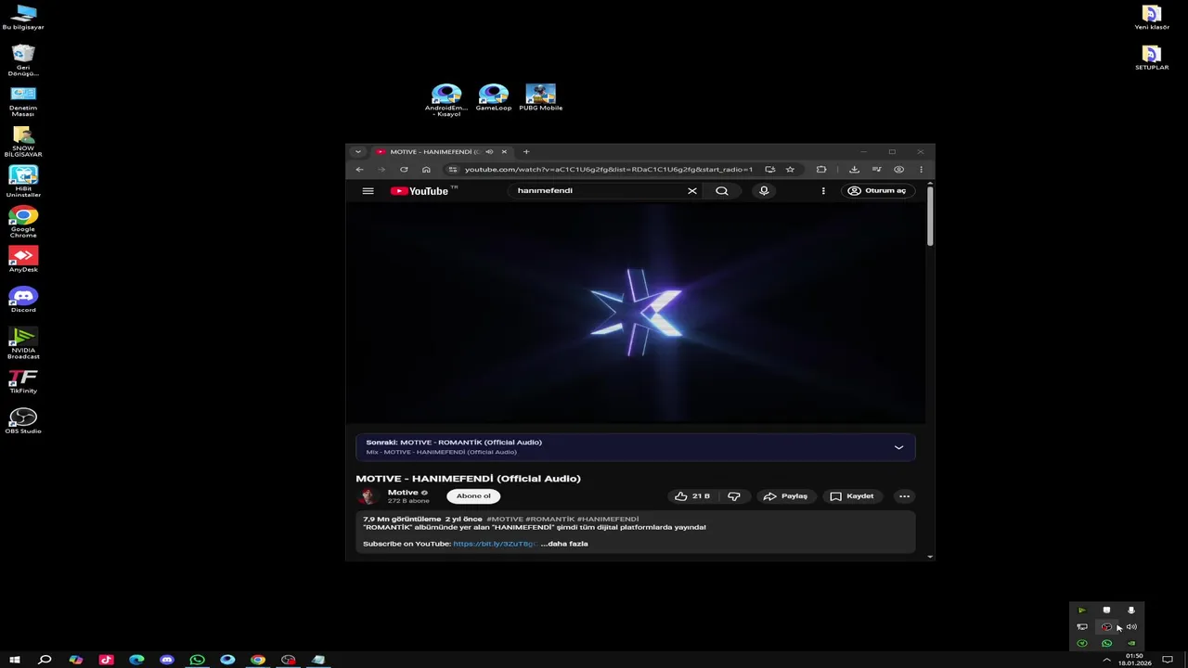Image resolution: width=1188 pixels, height=668 pixels.
Task: Select NVIDIA Broadcast desktop icon
Action: (23, 343)
